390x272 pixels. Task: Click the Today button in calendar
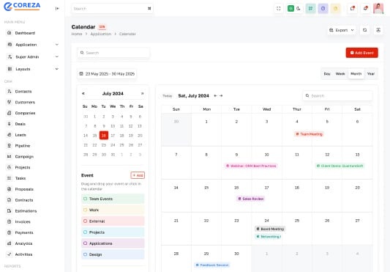click(x=167, y=96)
